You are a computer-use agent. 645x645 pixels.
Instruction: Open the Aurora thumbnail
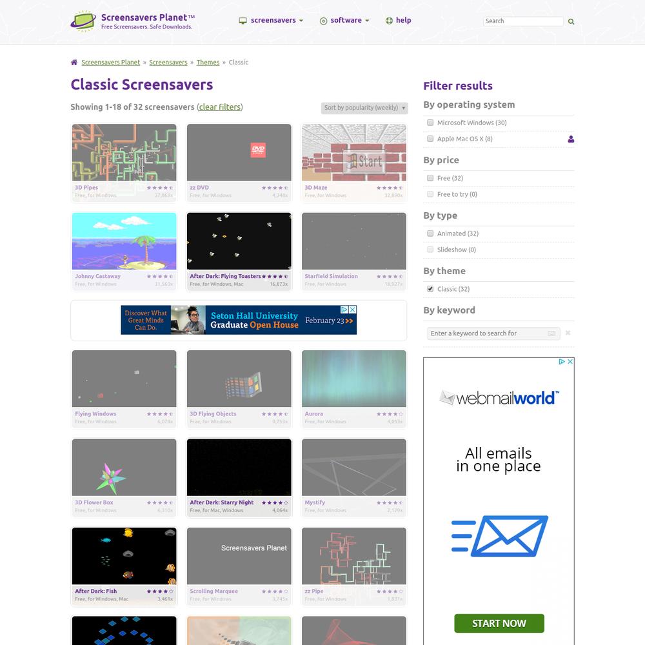(x=353, y=379)
